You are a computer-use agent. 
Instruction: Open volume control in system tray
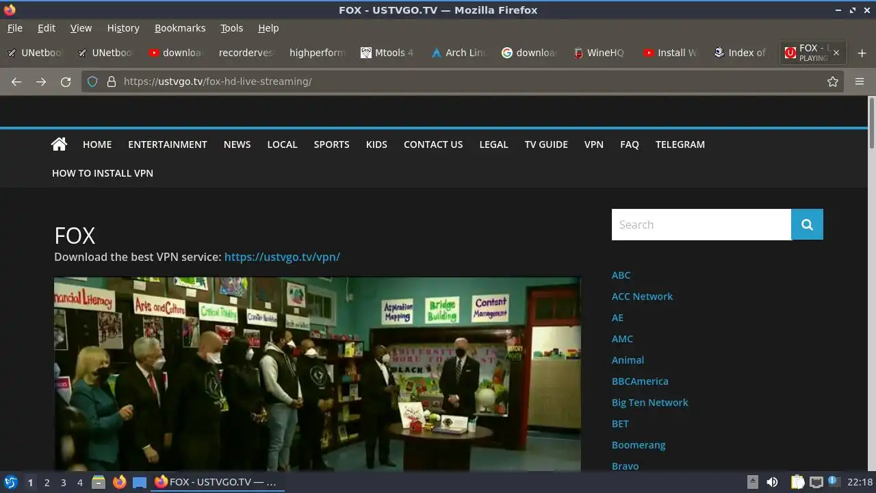pyautogui.click(x=772, y=482)
